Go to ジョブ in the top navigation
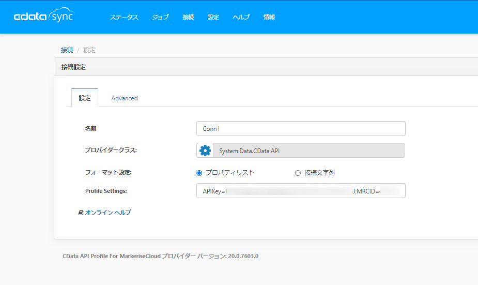This screenshot has height=285, width=478. tap(160, 17)
